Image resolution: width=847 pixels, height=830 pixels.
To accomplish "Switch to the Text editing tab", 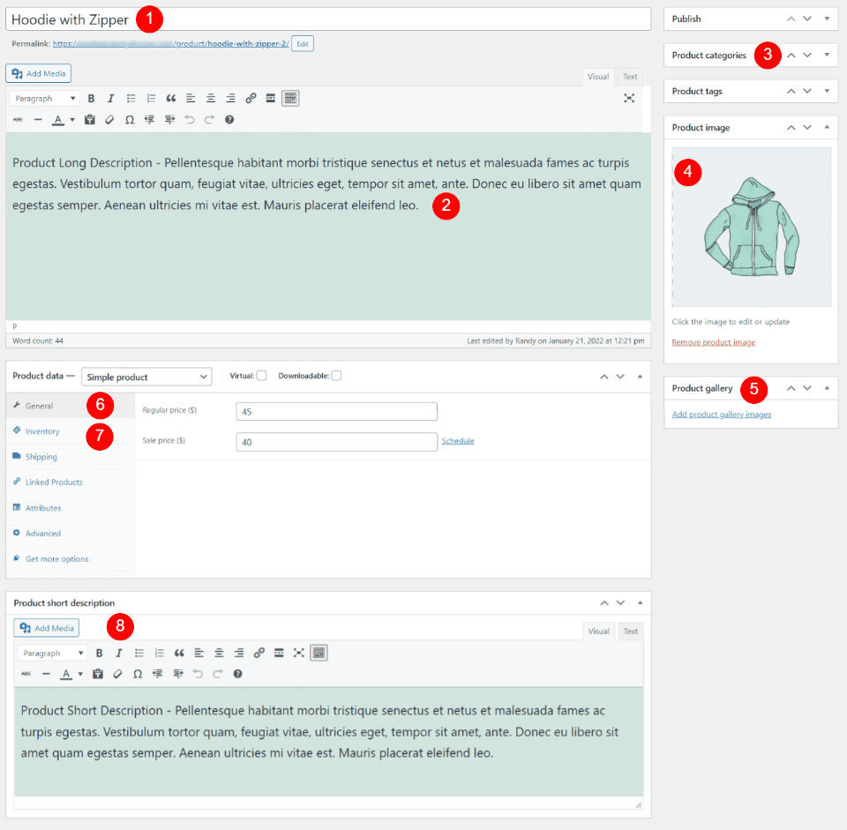I will [x=629, y=77].
